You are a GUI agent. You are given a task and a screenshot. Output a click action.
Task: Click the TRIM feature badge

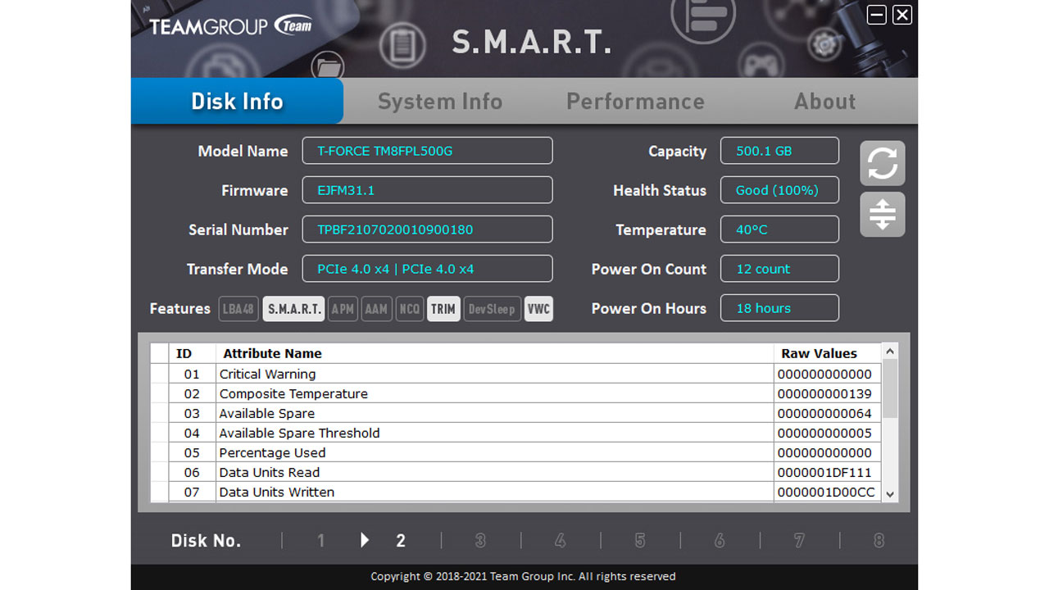(x=443, y=309)
